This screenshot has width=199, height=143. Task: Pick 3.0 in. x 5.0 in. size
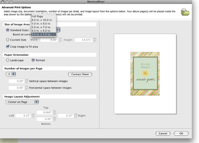tap(44, 34)
